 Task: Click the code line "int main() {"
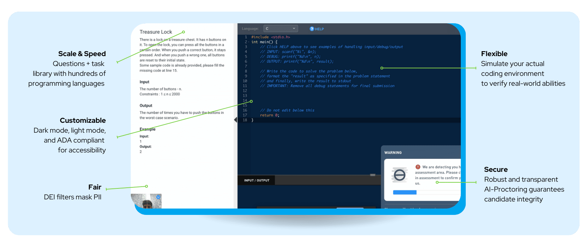click(264, 42)
